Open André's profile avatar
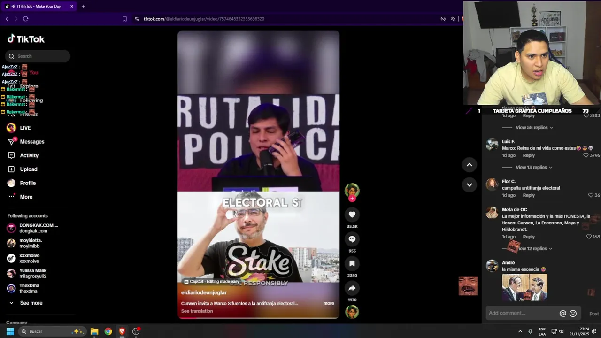This screenshot has width=601, height=338. click(x=492, y=266)
